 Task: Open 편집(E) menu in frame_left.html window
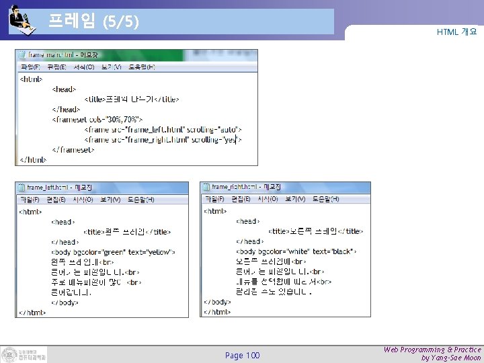point(56,200)
